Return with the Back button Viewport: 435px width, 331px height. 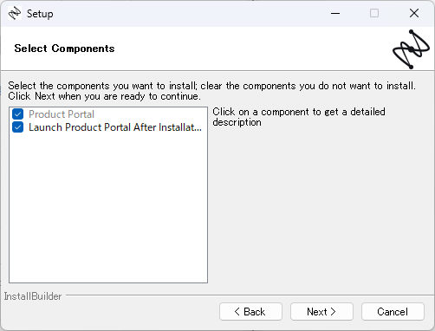coord(250,312)
